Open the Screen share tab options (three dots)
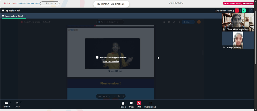The height and width of the screenshot is (111, 257). (x=25, y=16)
